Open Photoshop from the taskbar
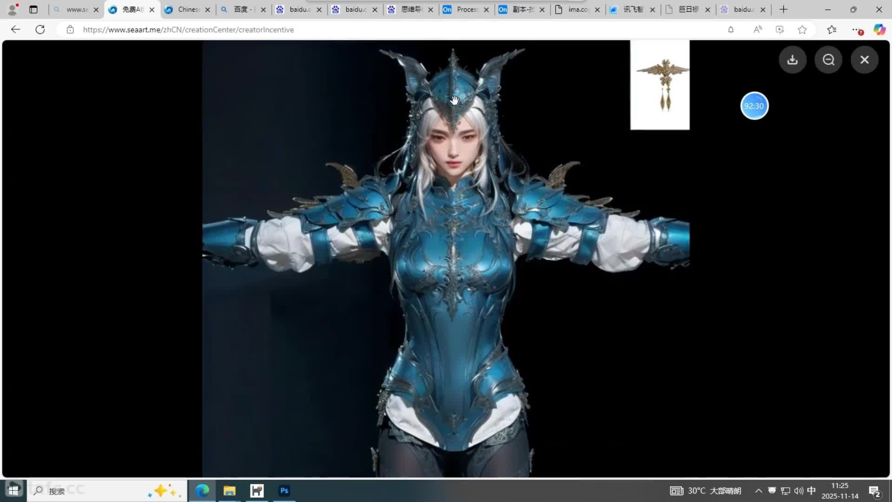Viewport: 892px width, 502px height. pos(284,491)
